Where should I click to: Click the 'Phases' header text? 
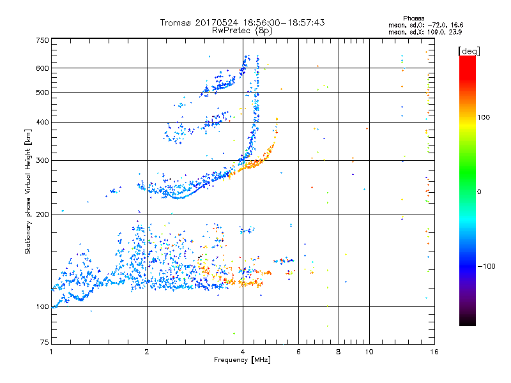coord(413,19)
